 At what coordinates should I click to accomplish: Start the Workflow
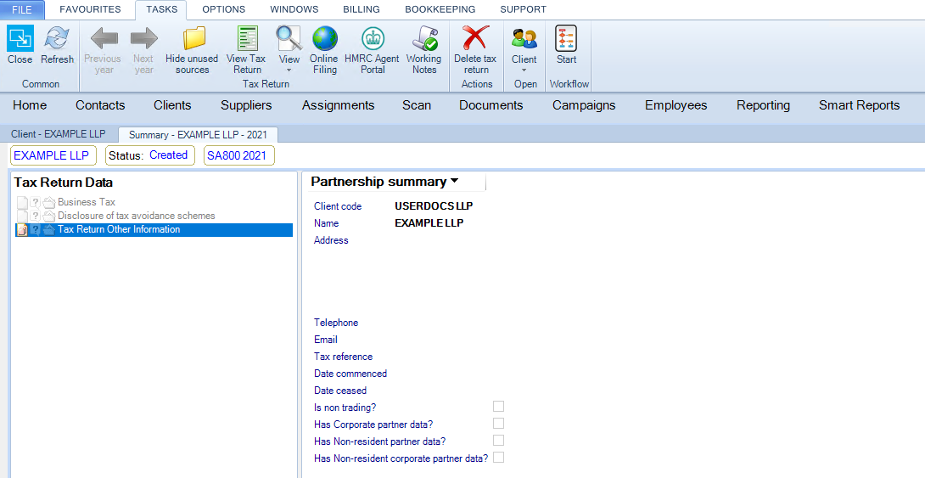(x=566, y=45)
